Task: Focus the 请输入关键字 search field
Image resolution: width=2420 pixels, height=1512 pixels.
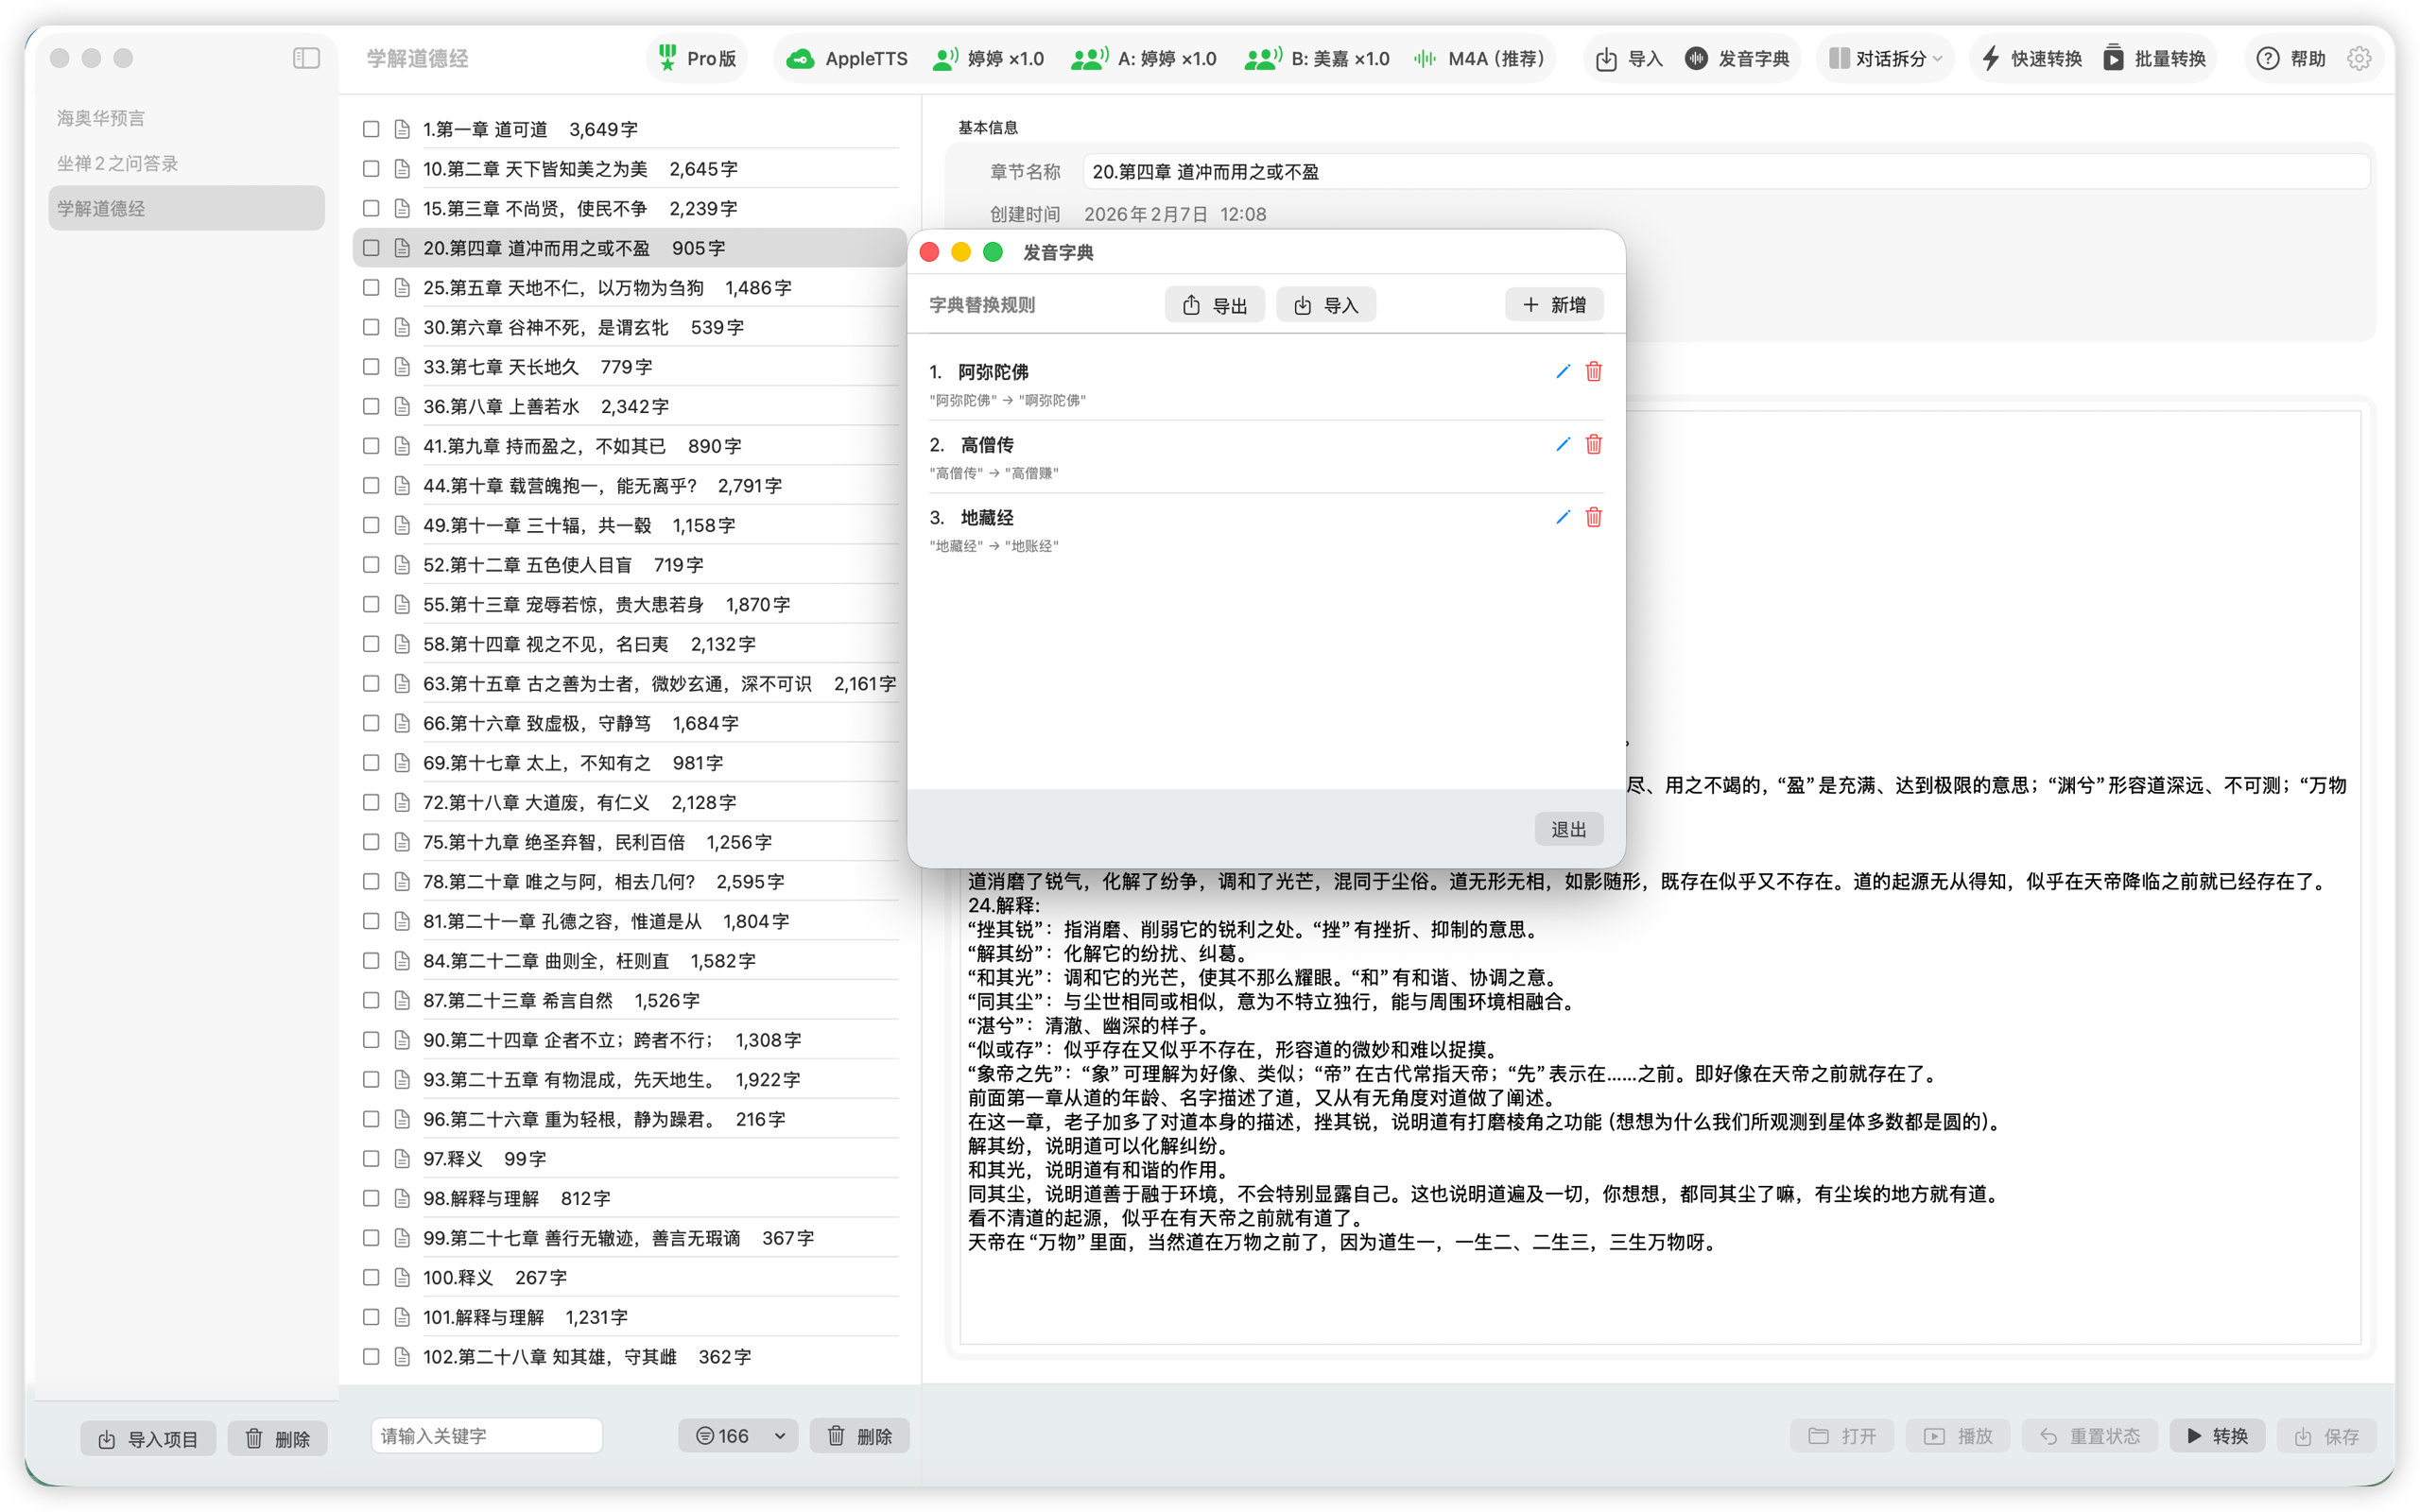Action: [x=486, y=1436]
